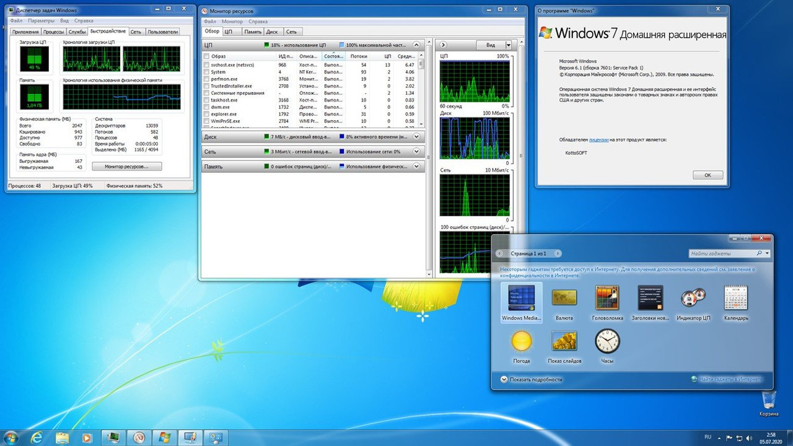Viewport: 793px width, 446px height.
Task: Expand the Память section
Action: click(416, 167)
